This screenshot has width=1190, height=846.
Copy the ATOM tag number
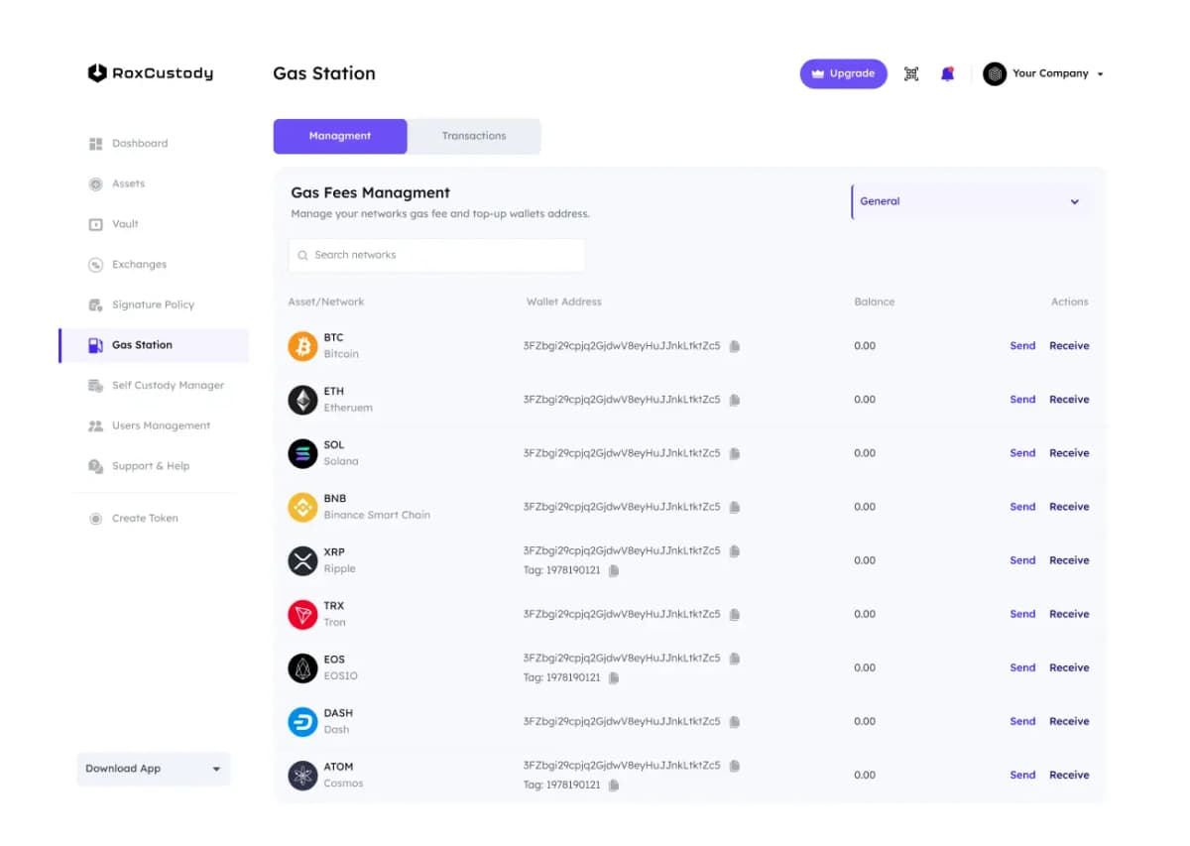point(614,786)
